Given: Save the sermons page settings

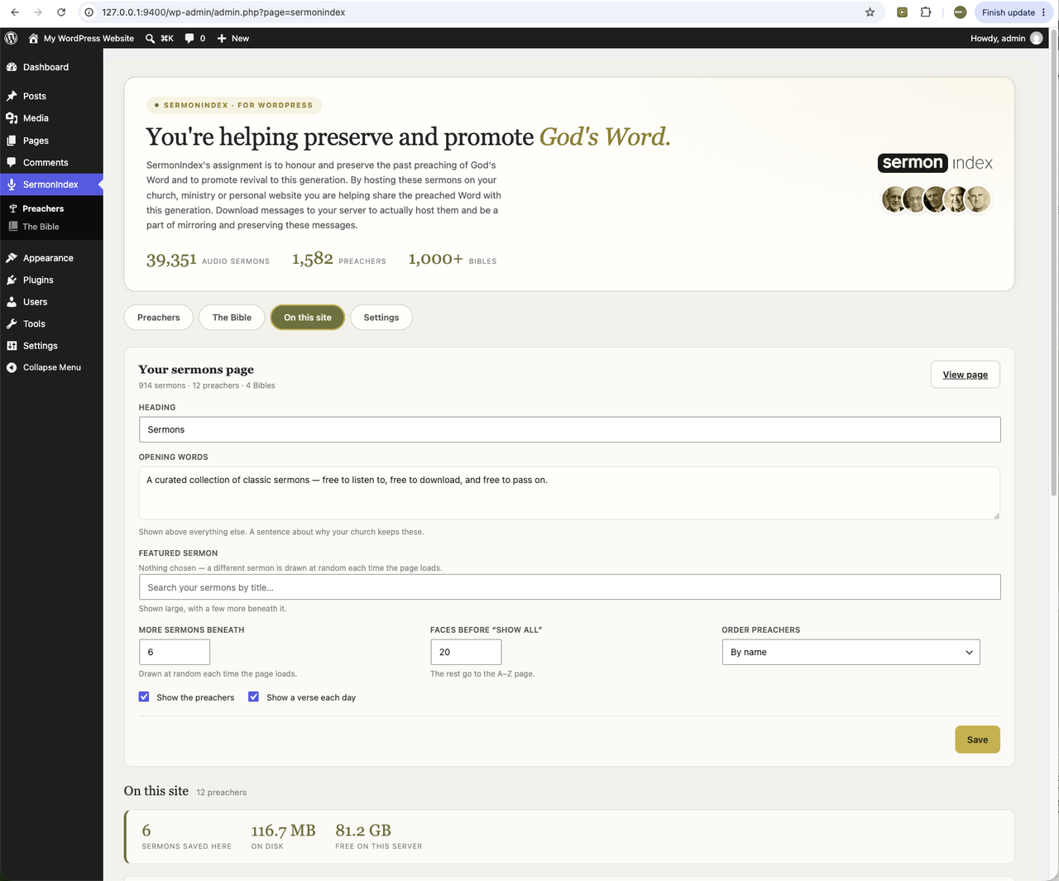Looking at the screenshot, I should 977,740.
